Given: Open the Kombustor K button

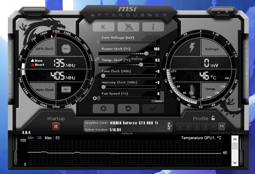Looking at the screenshot, I should coord(103,27).
